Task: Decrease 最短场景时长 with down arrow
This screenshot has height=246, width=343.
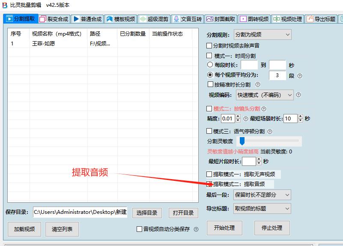Action: click(x=301, y=120)
